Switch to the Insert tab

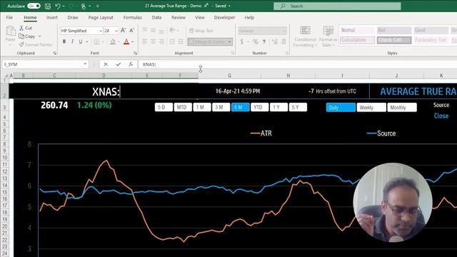tap(51, 17)
